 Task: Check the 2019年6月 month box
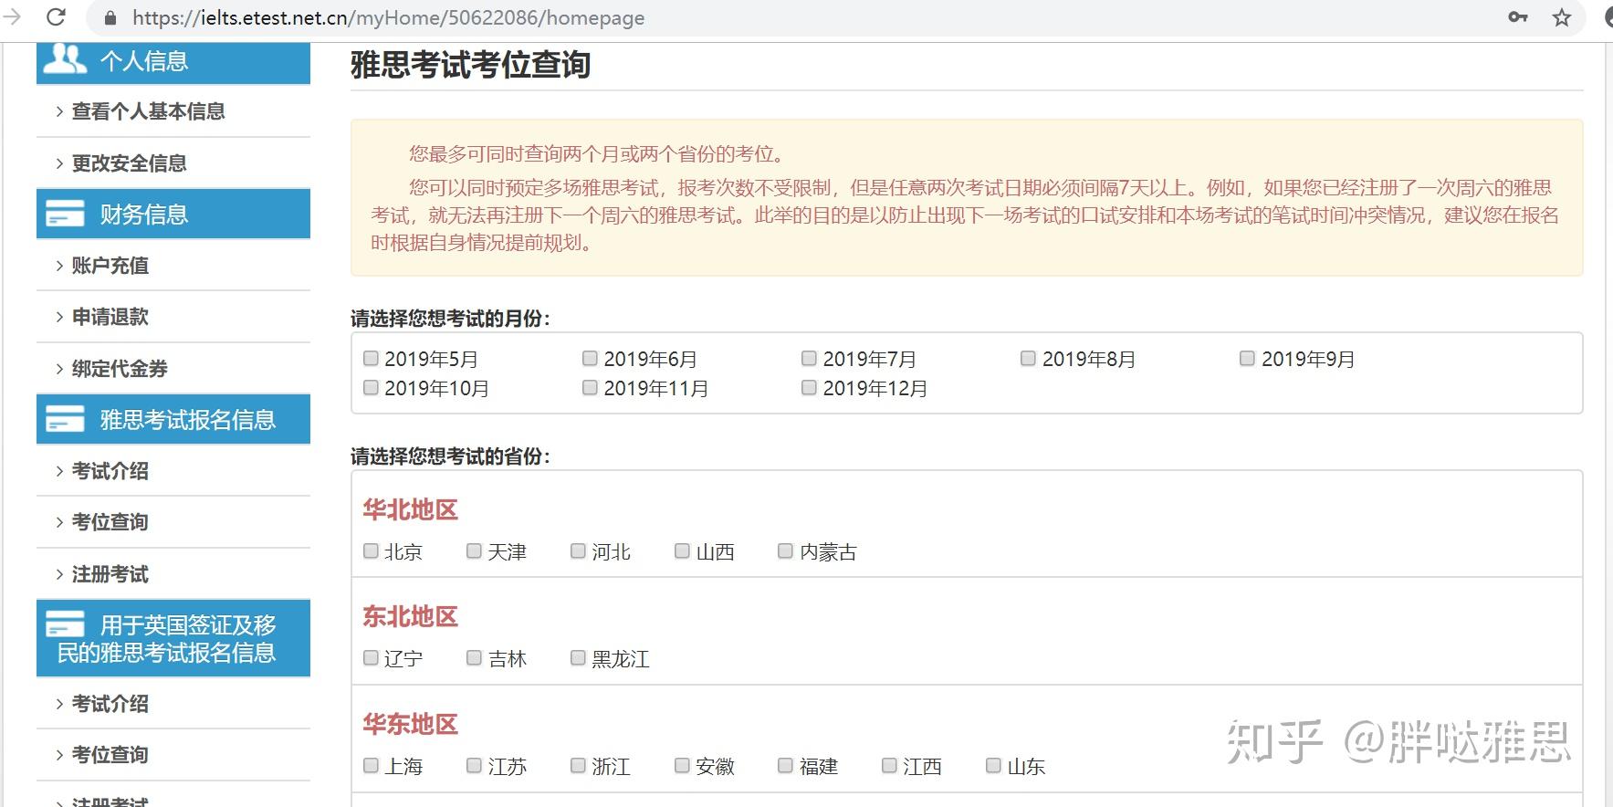click(x=590, y=359)
